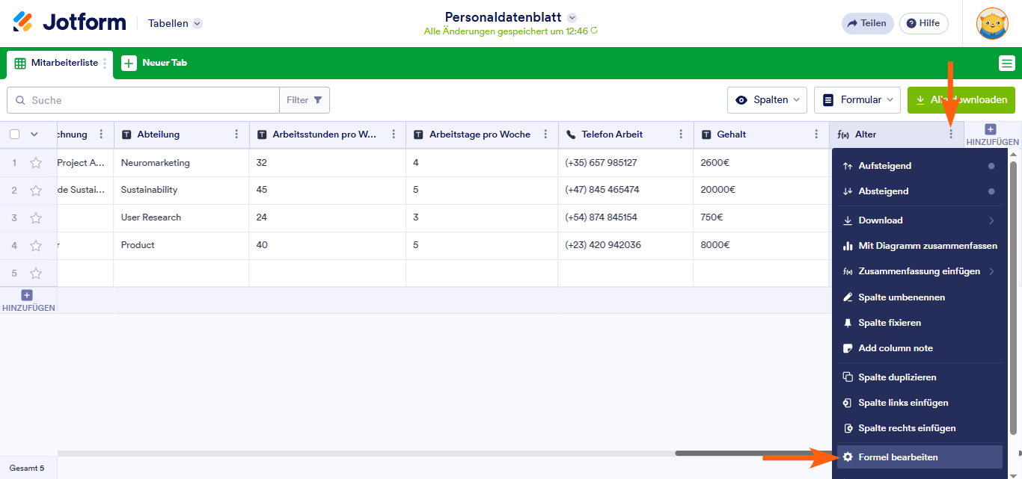
Task: Open the user avatar profile menu
Action: [x=992, y=23]
